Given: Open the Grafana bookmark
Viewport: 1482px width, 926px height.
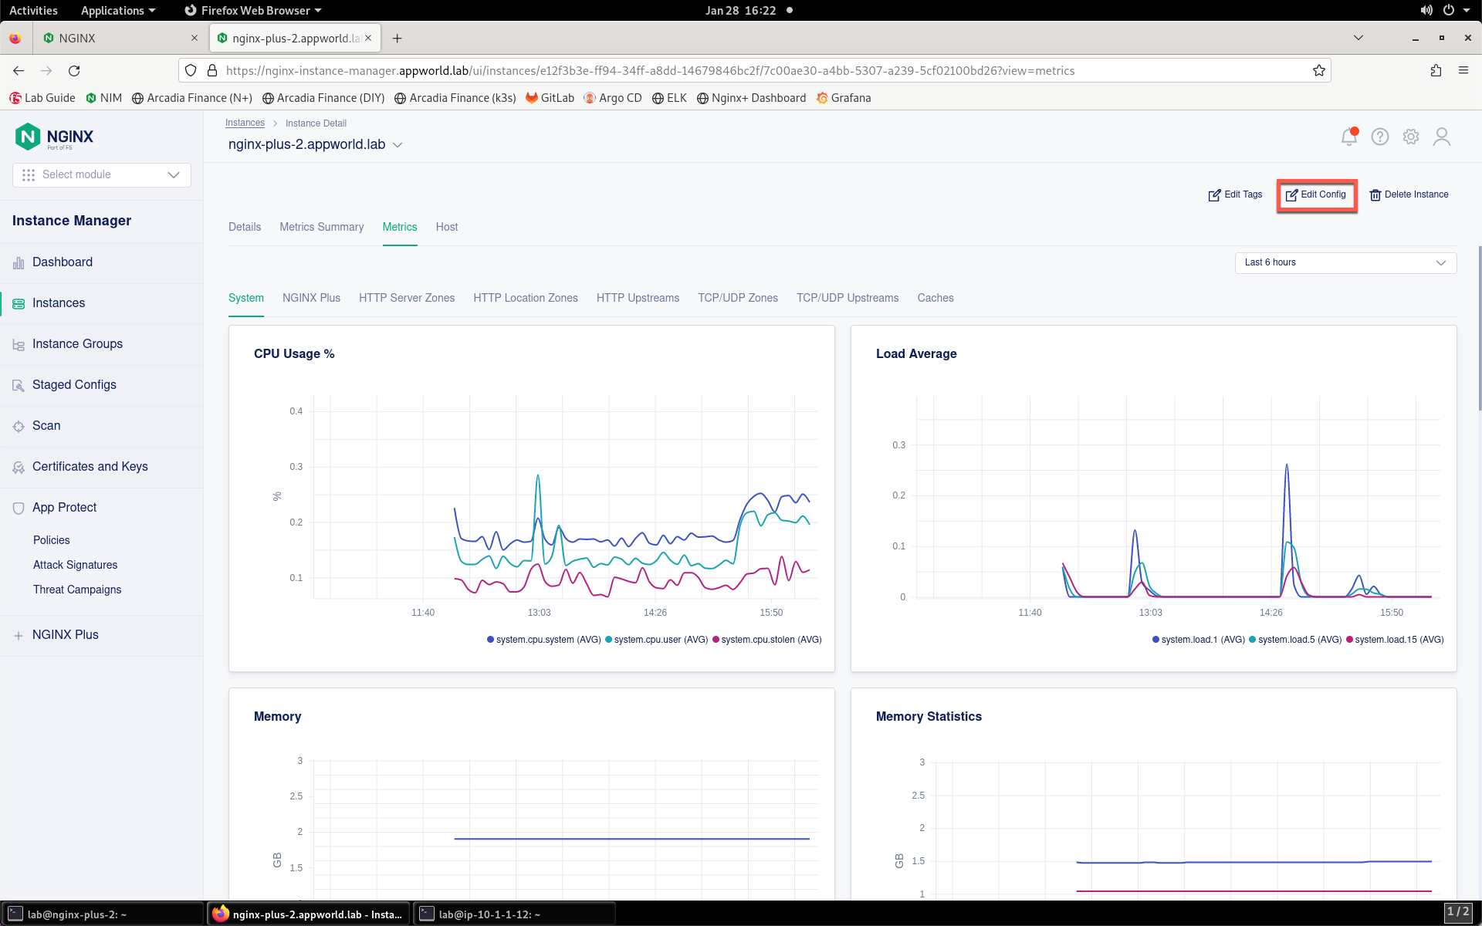Looking at the screenshot, I should [844, 98].
